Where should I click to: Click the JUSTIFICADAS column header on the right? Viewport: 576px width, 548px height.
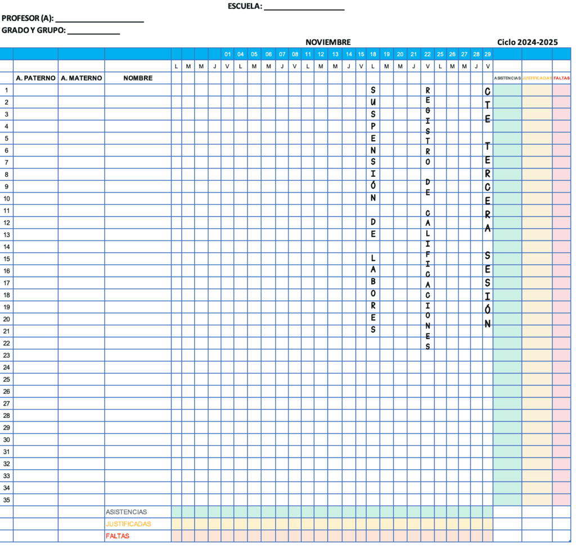(536, 78)
